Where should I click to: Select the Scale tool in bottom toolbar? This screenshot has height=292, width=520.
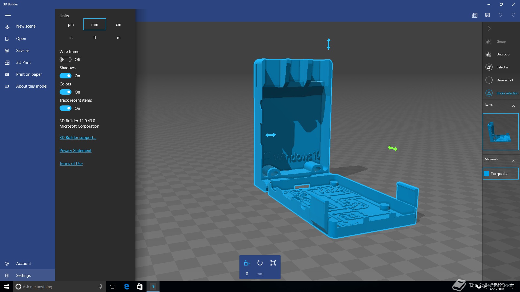click(273, 263)
